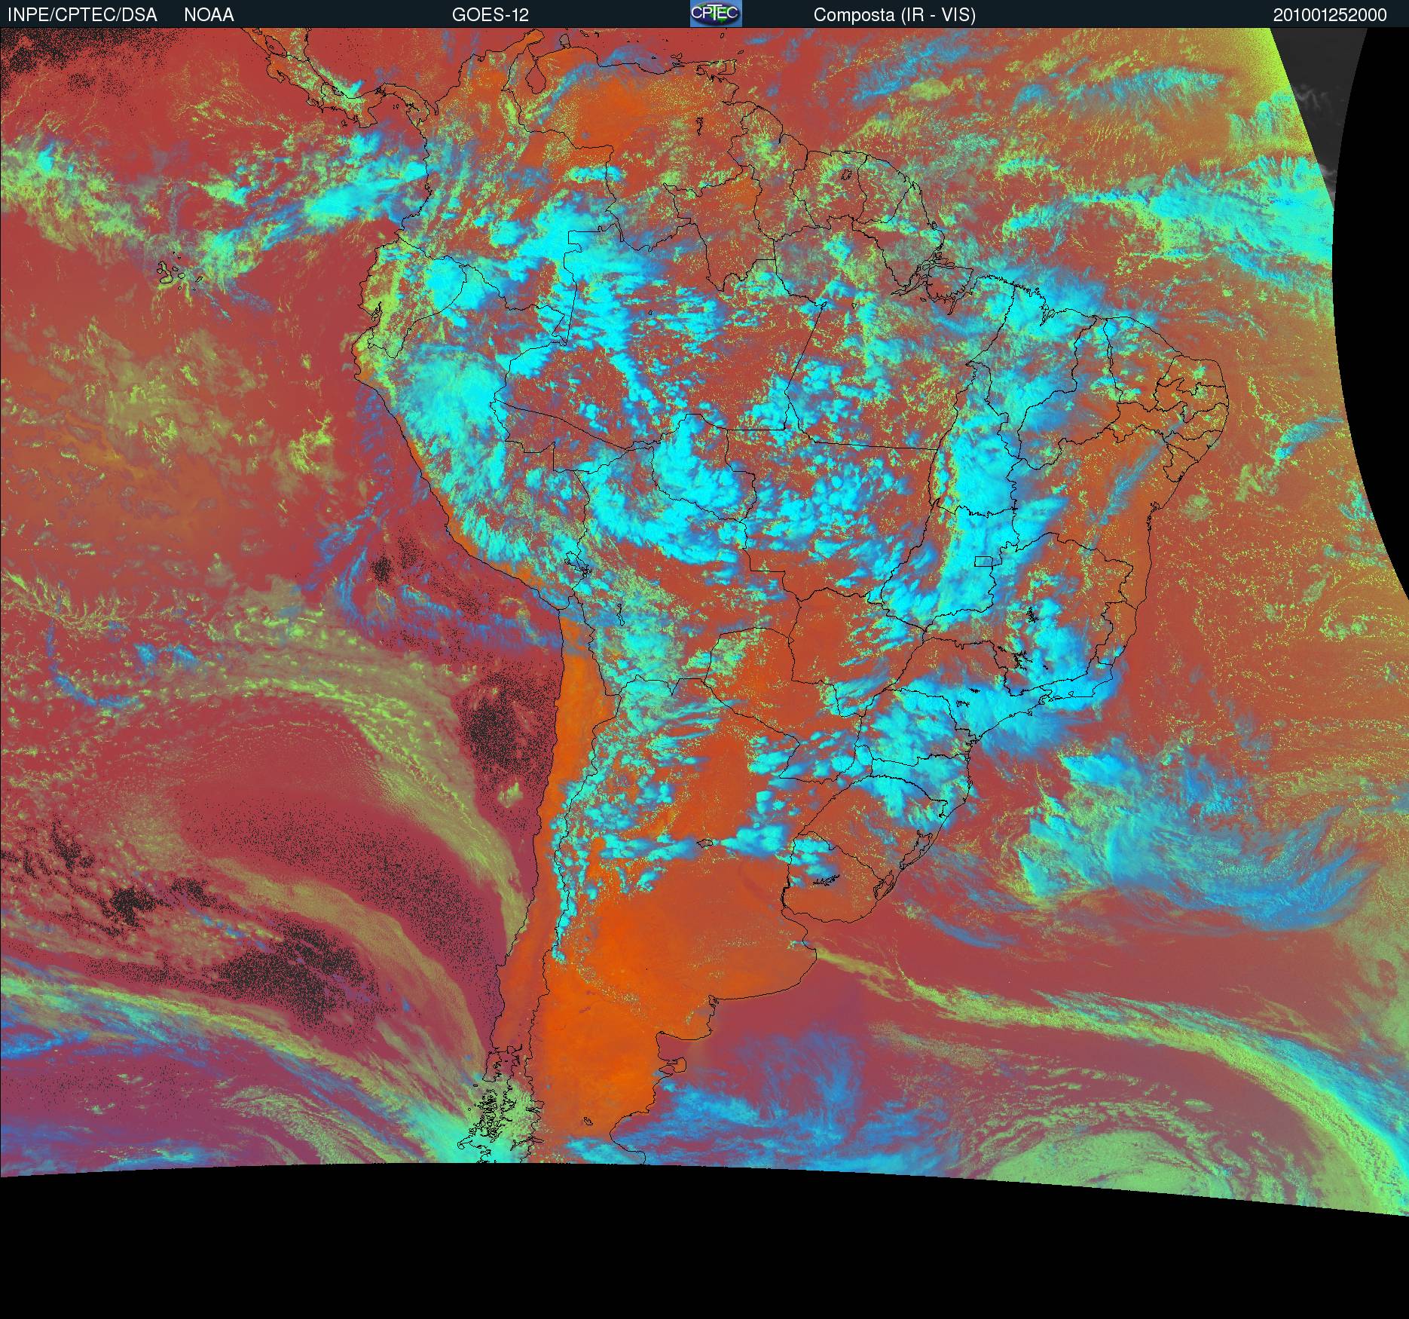Click the CPTEC logo in header
1409x1319 pixels.
coord(716,14)
